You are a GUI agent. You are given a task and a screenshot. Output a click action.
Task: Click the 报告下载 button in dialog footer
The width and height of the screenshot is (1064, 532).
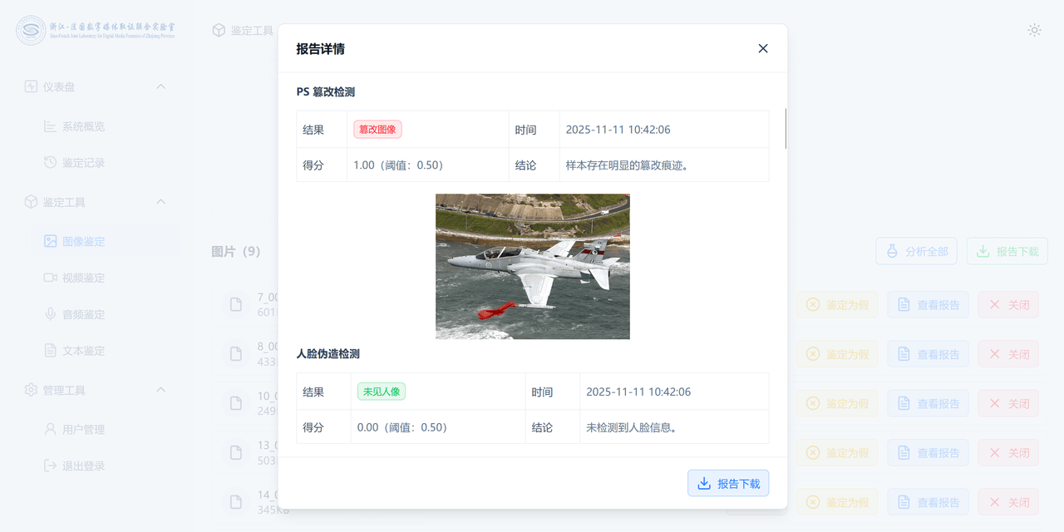728,483
